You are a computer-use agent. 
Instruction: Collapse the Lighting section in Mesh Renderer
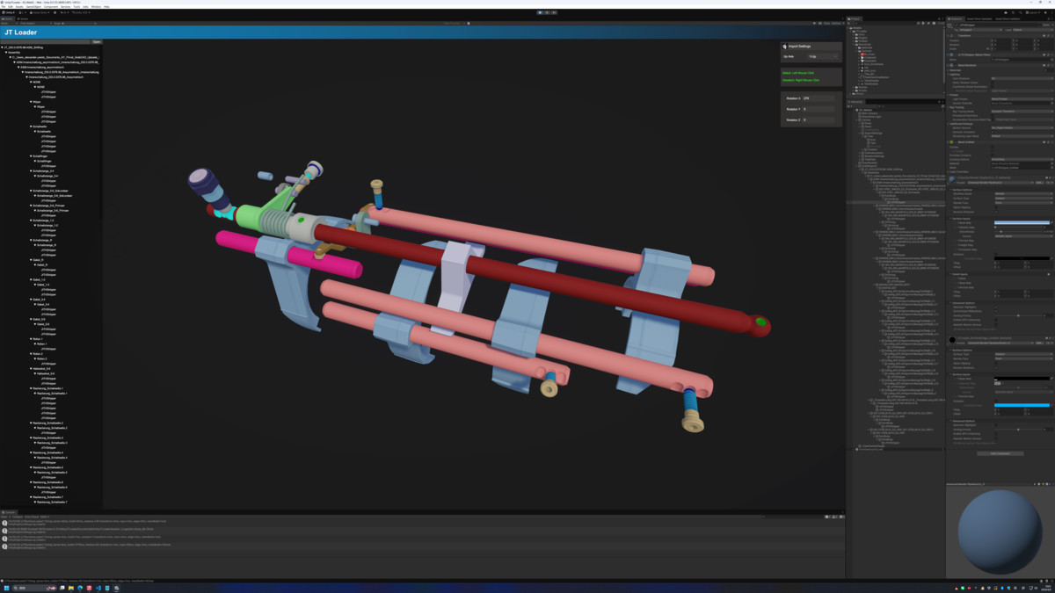[x=948, y=75]
